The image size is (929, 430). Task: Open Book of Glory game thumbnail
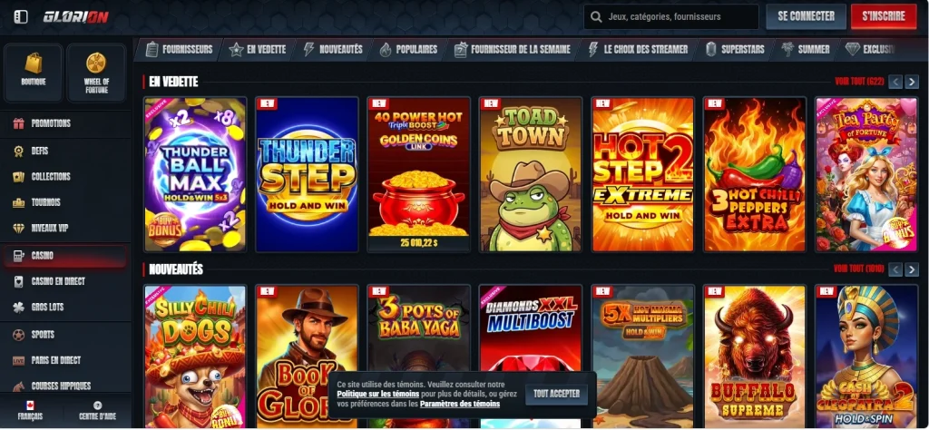tap(307, 357)
